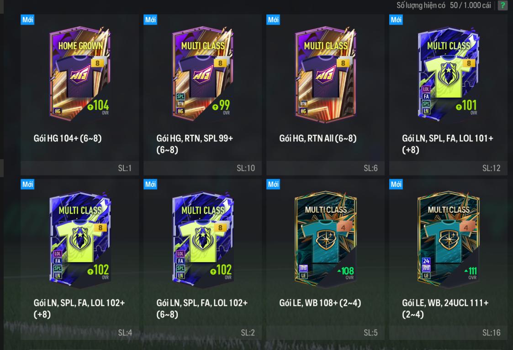Open the teal Multi Class 108 OVR pack

click(326, 239)
